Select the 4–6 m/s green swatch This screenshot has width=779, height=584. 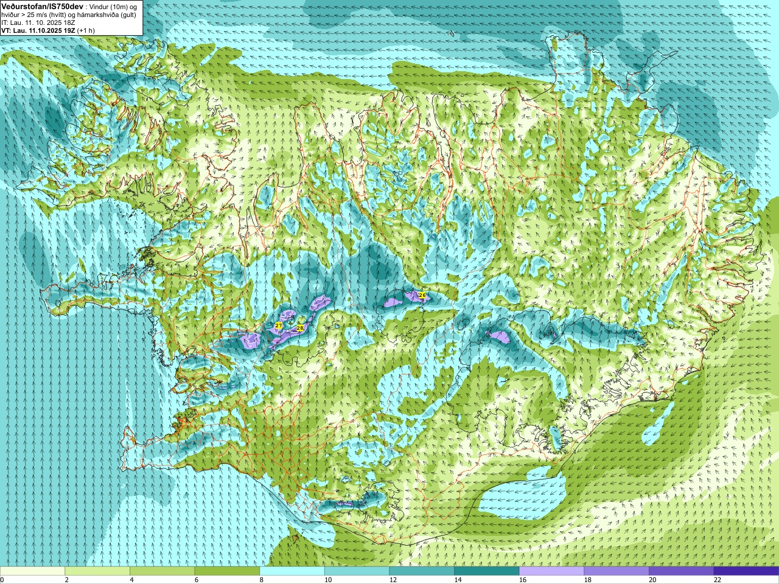click(x=162, y=571)
